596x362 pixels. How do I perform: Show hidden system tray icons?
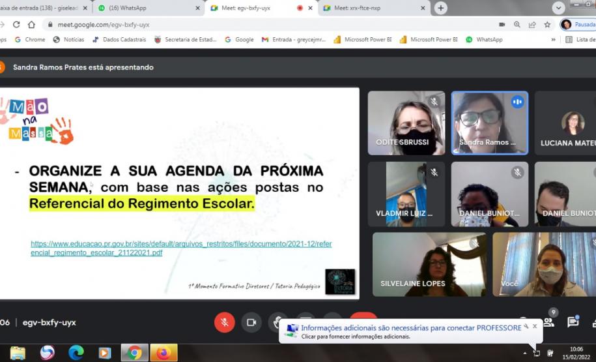coord(525,353)
